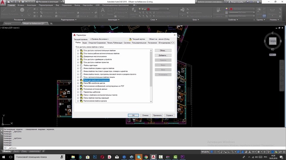Switch to the Экран tab
This screenshot has width=286, height=160.
pyautogui.click(x=84, y=43)
